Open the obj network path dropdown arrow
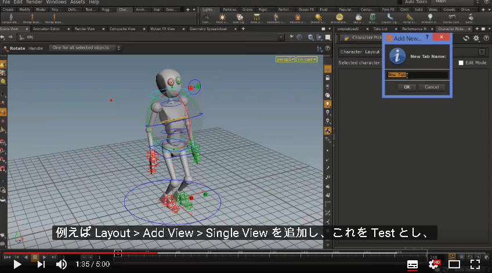This screenshot has width=492, height=273. coord(280,37)
